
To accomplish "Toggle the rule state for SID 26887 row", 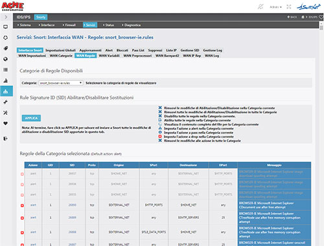I will (x=22, y=245).
